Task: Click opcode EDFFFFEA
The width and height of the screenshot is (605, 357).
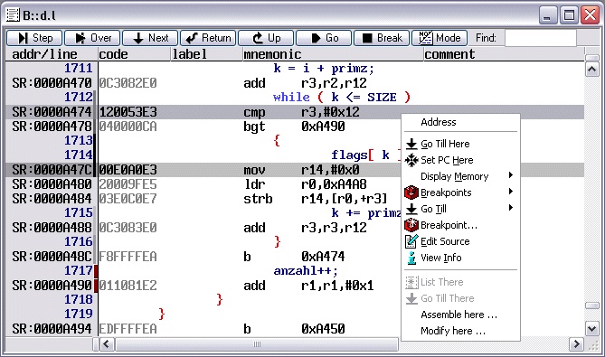Action: point(128,329)
